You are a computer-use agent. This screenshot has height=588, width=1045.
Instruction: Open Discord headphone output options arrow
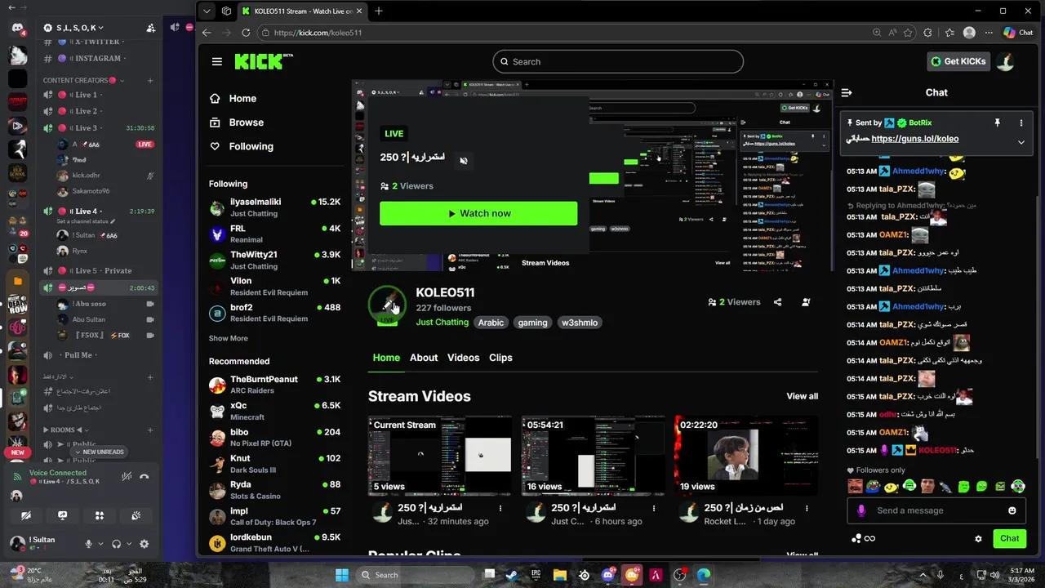(129, 544)
